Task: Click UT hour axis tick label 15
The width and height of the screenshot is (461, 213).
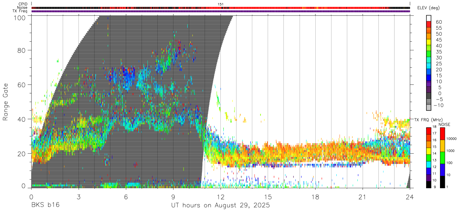Action: [268, 197]
